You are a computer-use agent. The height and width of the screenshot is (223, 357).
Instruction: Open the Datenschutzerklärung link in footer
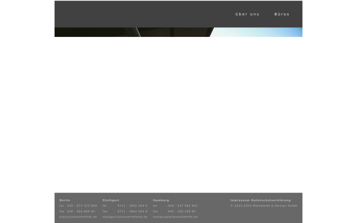271,200
